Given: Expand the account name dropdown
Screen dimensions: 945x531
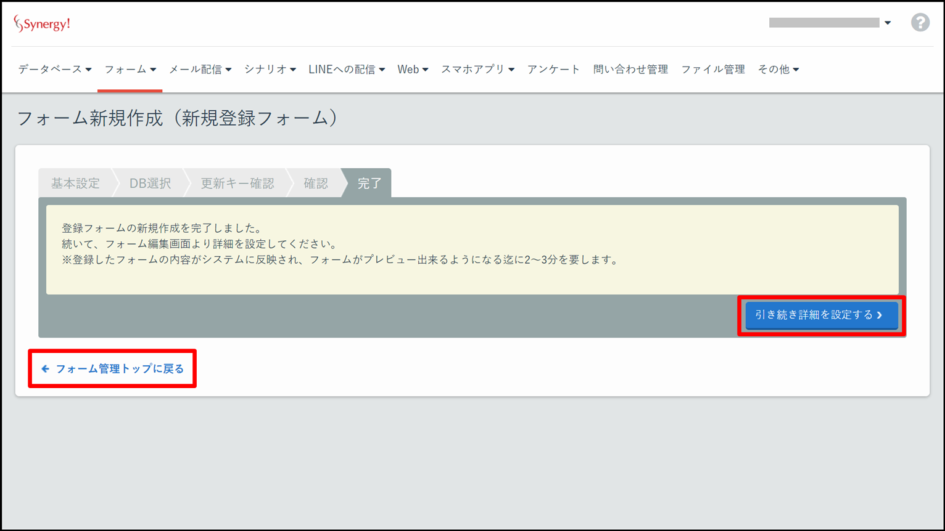Looking at the screenshot, I should click(830, 23).
